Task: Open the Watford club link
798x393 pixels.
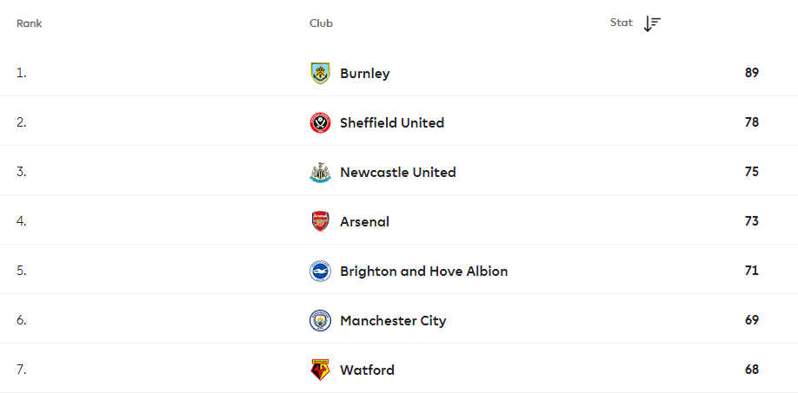Action: (x=367, y=370)
